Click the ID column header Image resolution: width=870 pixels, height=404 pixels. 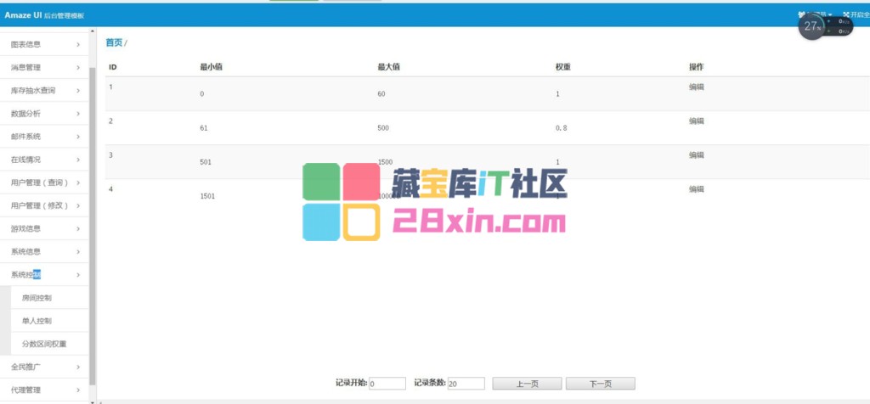tap(113, 67)
